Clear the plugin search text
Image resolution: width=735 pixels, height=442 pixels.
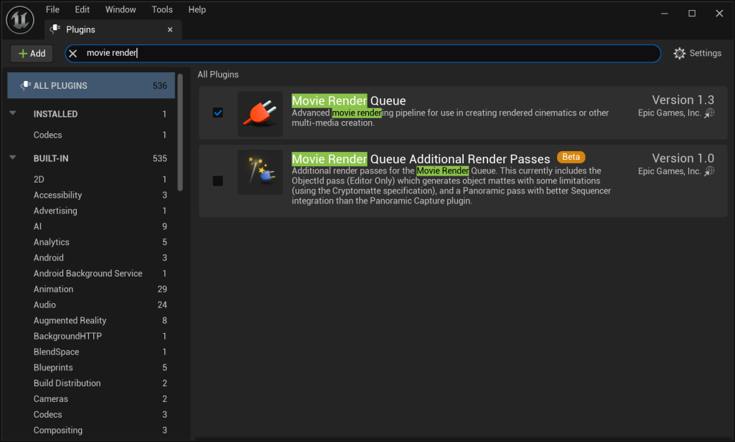72,53
